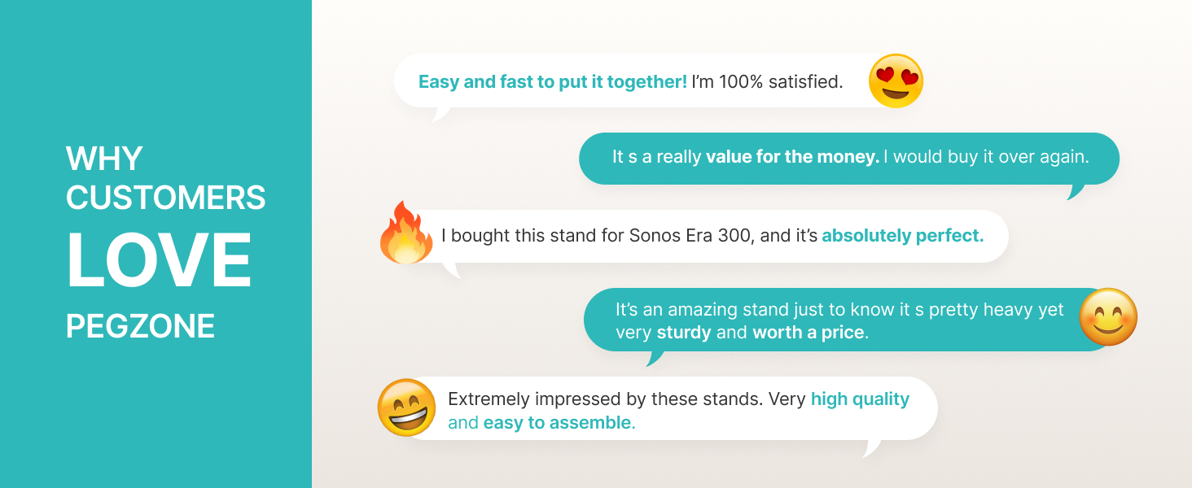This screenshot has height=488, width=1192.
Task: Click the "I would buy it over again." sentence
Action: pyautogui.click(x=990, y=157)
